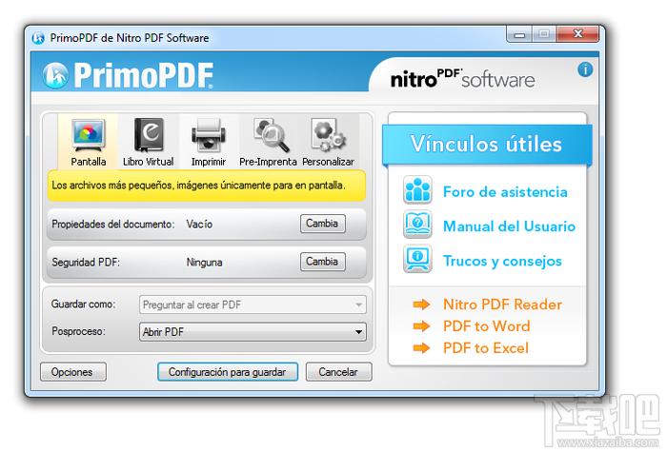Select the Pantalla profile icon
Screen dimensions: 667x452
[88, 136]
